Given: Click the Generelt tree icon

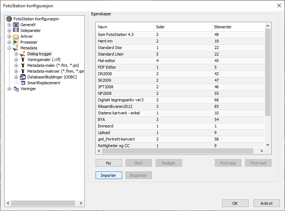Looking at the screenshot, I should click(16, 25).
